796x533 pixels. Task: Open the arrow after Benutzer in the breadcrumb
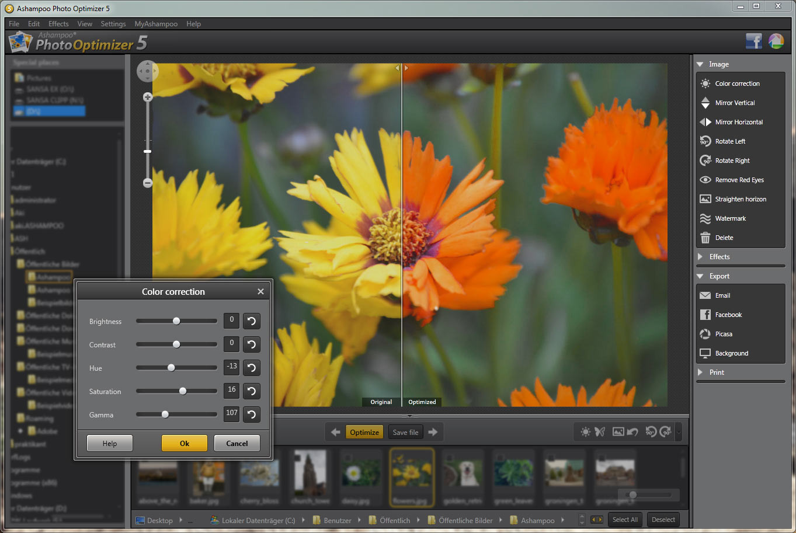pos(360,520)
